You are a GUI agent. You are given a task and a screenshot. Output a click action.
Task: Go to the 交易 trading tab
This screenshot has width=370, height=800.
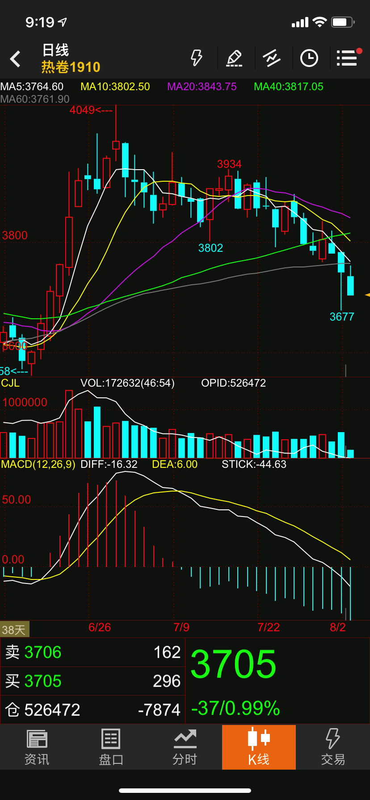point(333,747)
